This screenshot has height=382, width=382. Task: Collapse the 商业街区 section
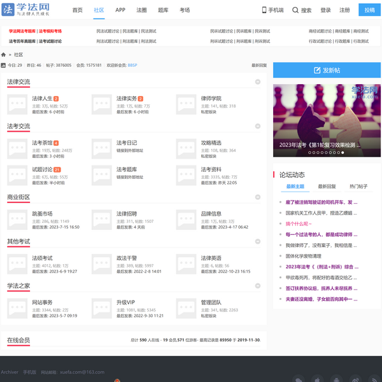(258, 197)
